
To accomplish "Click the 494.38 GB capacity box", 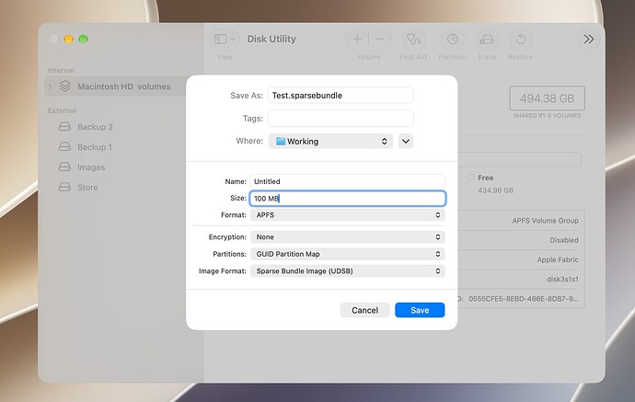I will tap(548, 98).
